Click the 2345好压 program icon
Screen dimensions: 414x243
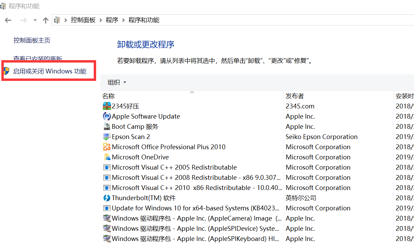pos(107,106)
